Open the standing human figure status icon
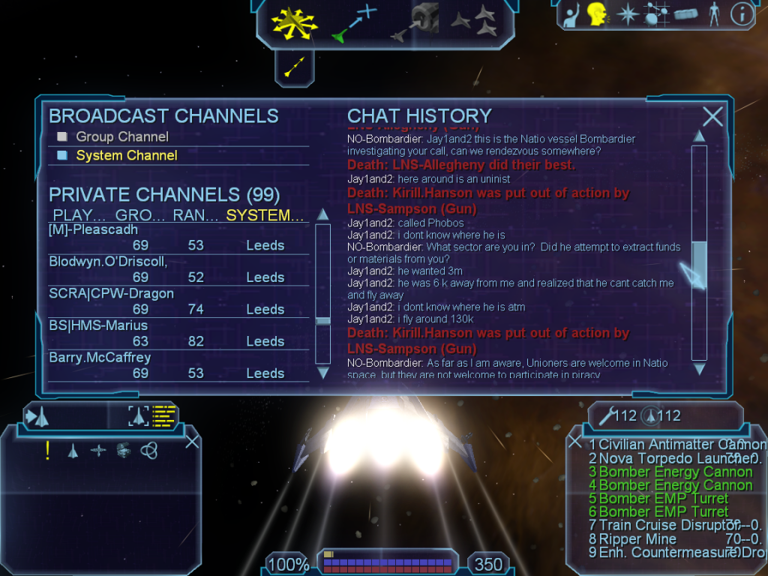The width and height of the screenshot is (768, 576). tap(714, 13)
